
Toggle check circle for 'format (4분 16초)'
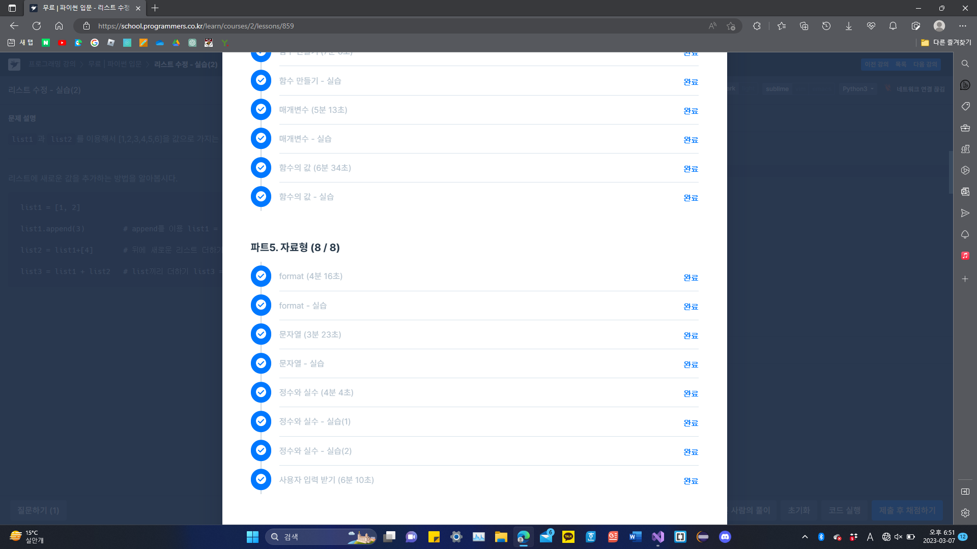(261, 276)
